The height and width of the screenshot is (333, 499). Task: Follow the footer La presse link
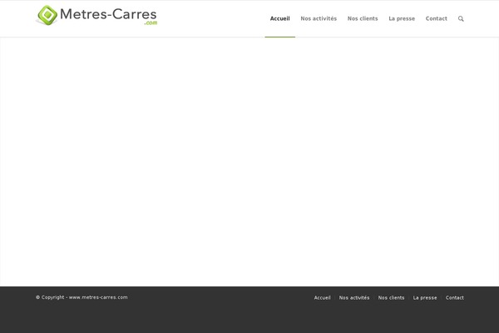[425, 298]
